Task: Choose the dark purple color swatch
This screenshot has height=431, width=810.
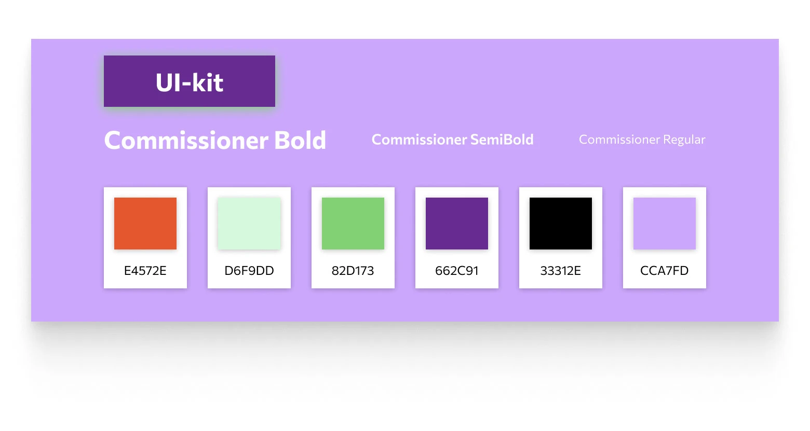Action: pos(457,224)
